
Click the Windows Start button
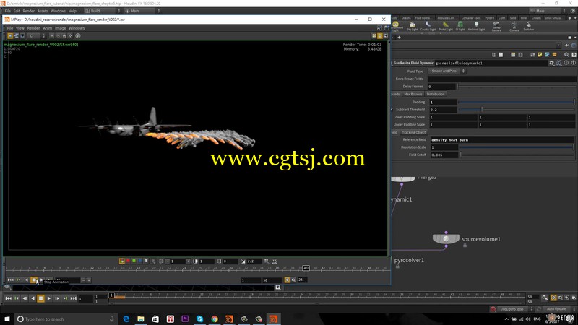tap(7, 318)
